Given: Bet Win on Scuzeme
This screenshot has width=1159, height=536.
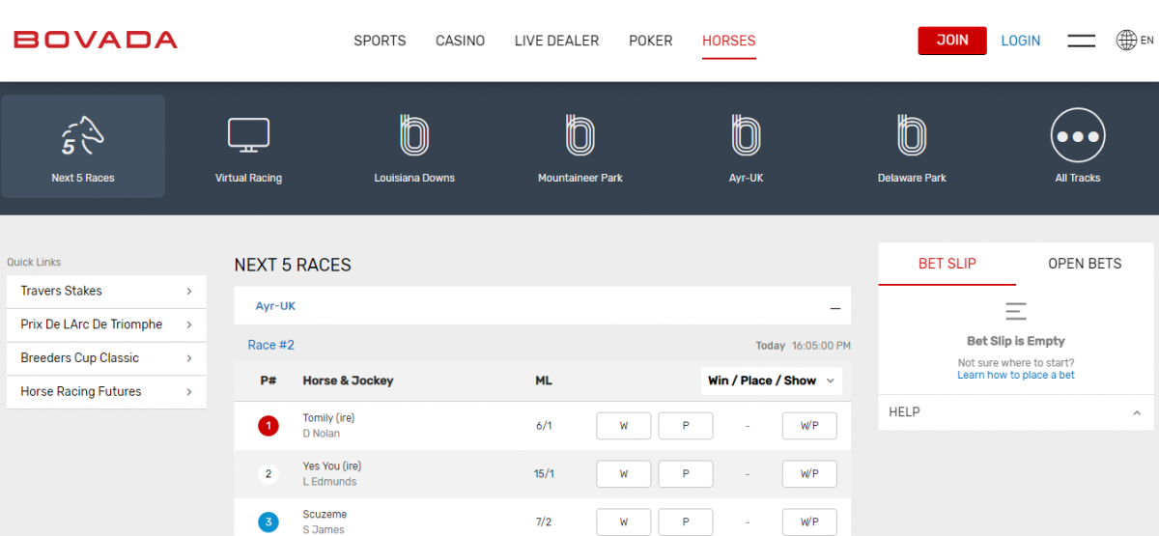Looking at the screenshot, I should [x=623, y=522].
